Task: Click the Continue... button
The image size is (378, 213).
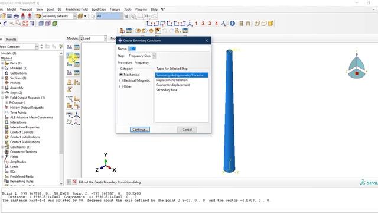Action: coord(140,130)
